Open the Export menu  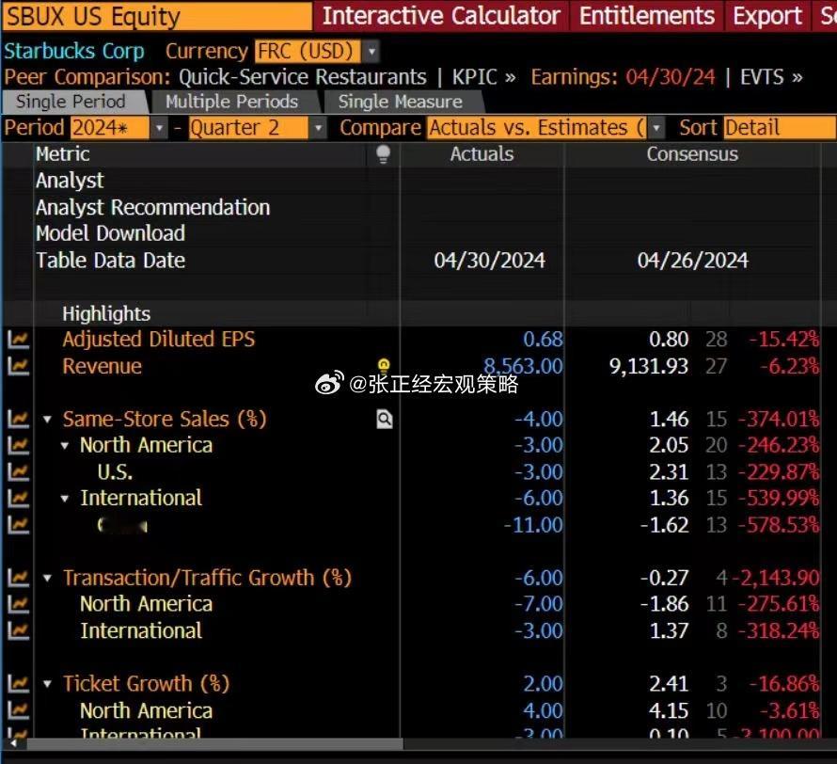pyautogui.click(x=767, y=16)
